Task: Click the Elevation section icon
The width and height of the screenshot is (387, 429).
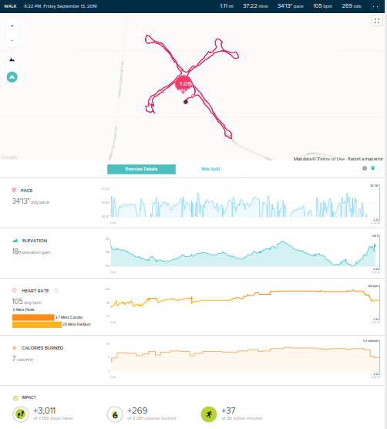Action: click(x=15, y=241)
